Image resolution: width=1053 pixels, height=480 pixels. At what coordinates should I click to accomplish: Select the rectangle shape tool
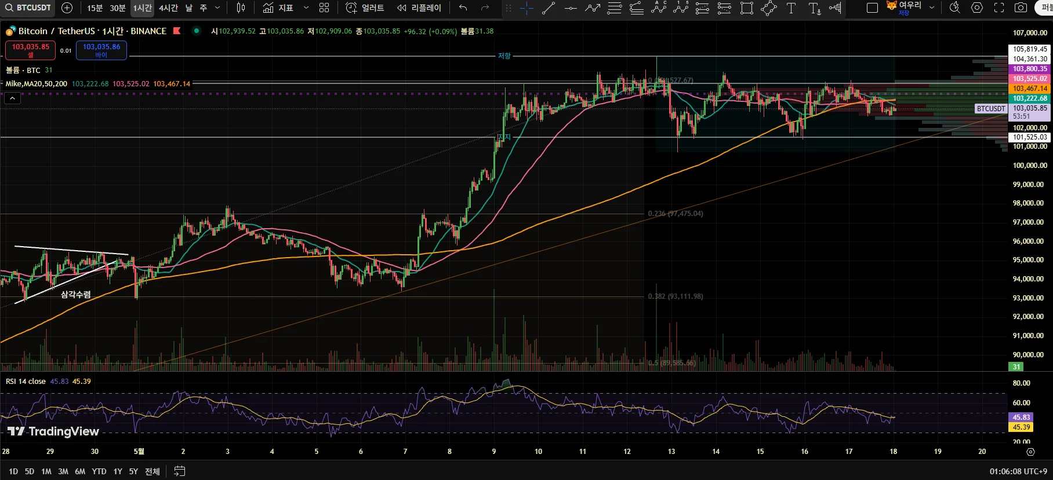747,8
